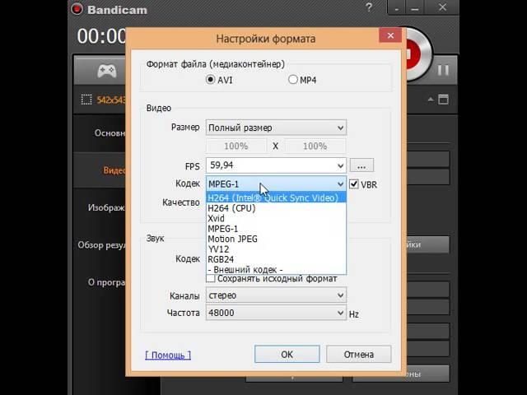
Task: Open the Обзор результатов tab in sidebar
Action: point(102,245)
